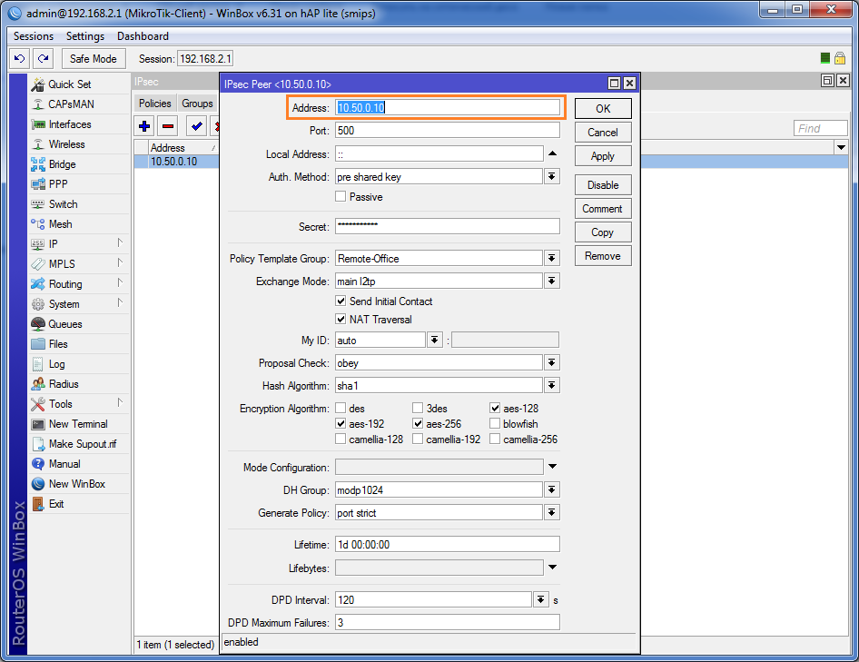Enable the blowfish encryption algorithm
This screenshot has height=662, width=859.
click(495, 423)
